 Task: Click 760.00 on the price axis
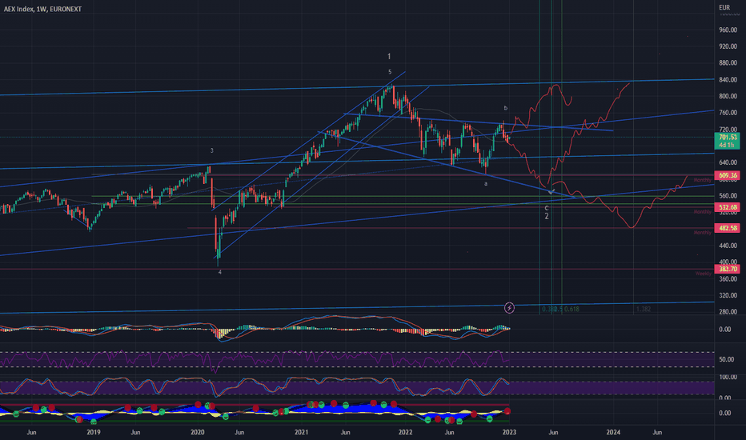[728, 113]
